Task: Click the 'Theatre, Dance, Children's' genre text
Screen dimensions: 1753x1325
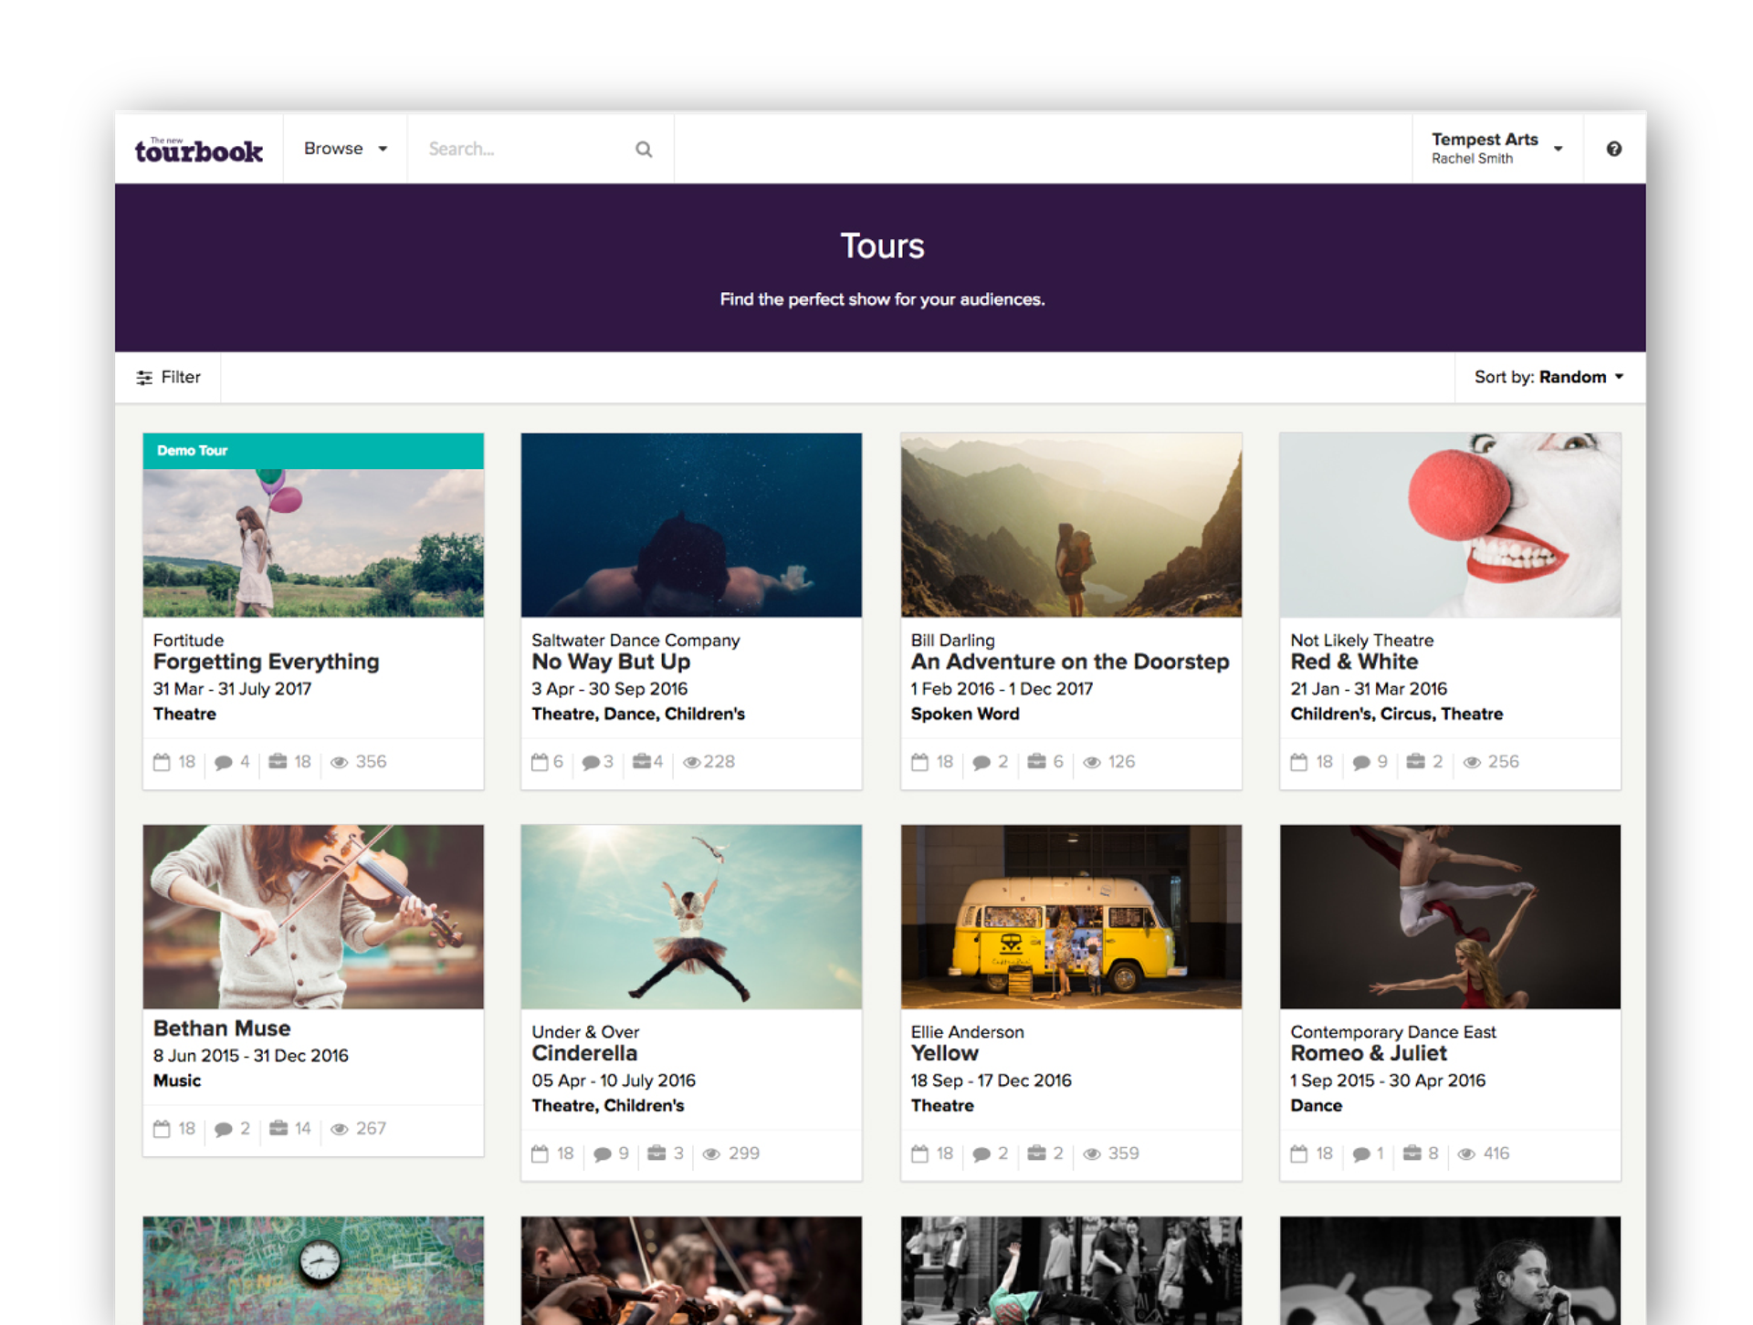Action: point(638,715)
